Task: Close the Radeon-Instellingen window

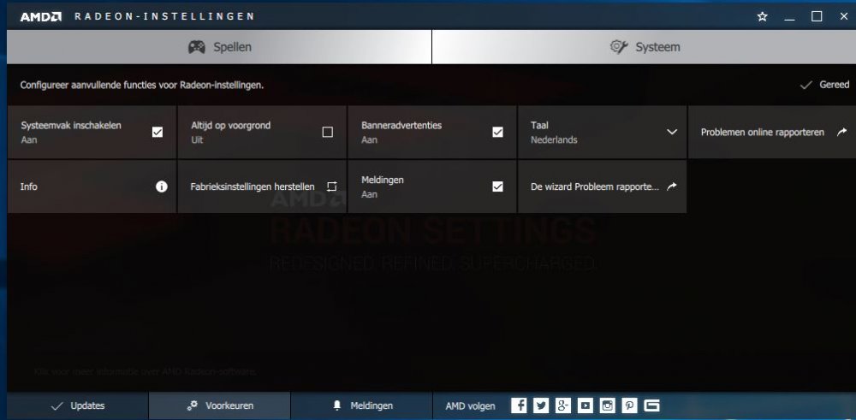Action: (843, 16)
